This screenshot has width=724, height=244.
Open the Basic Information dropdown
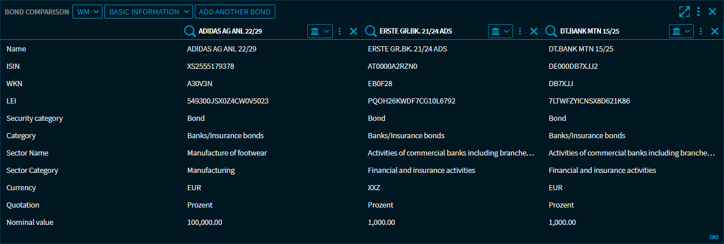pos(148,12)
